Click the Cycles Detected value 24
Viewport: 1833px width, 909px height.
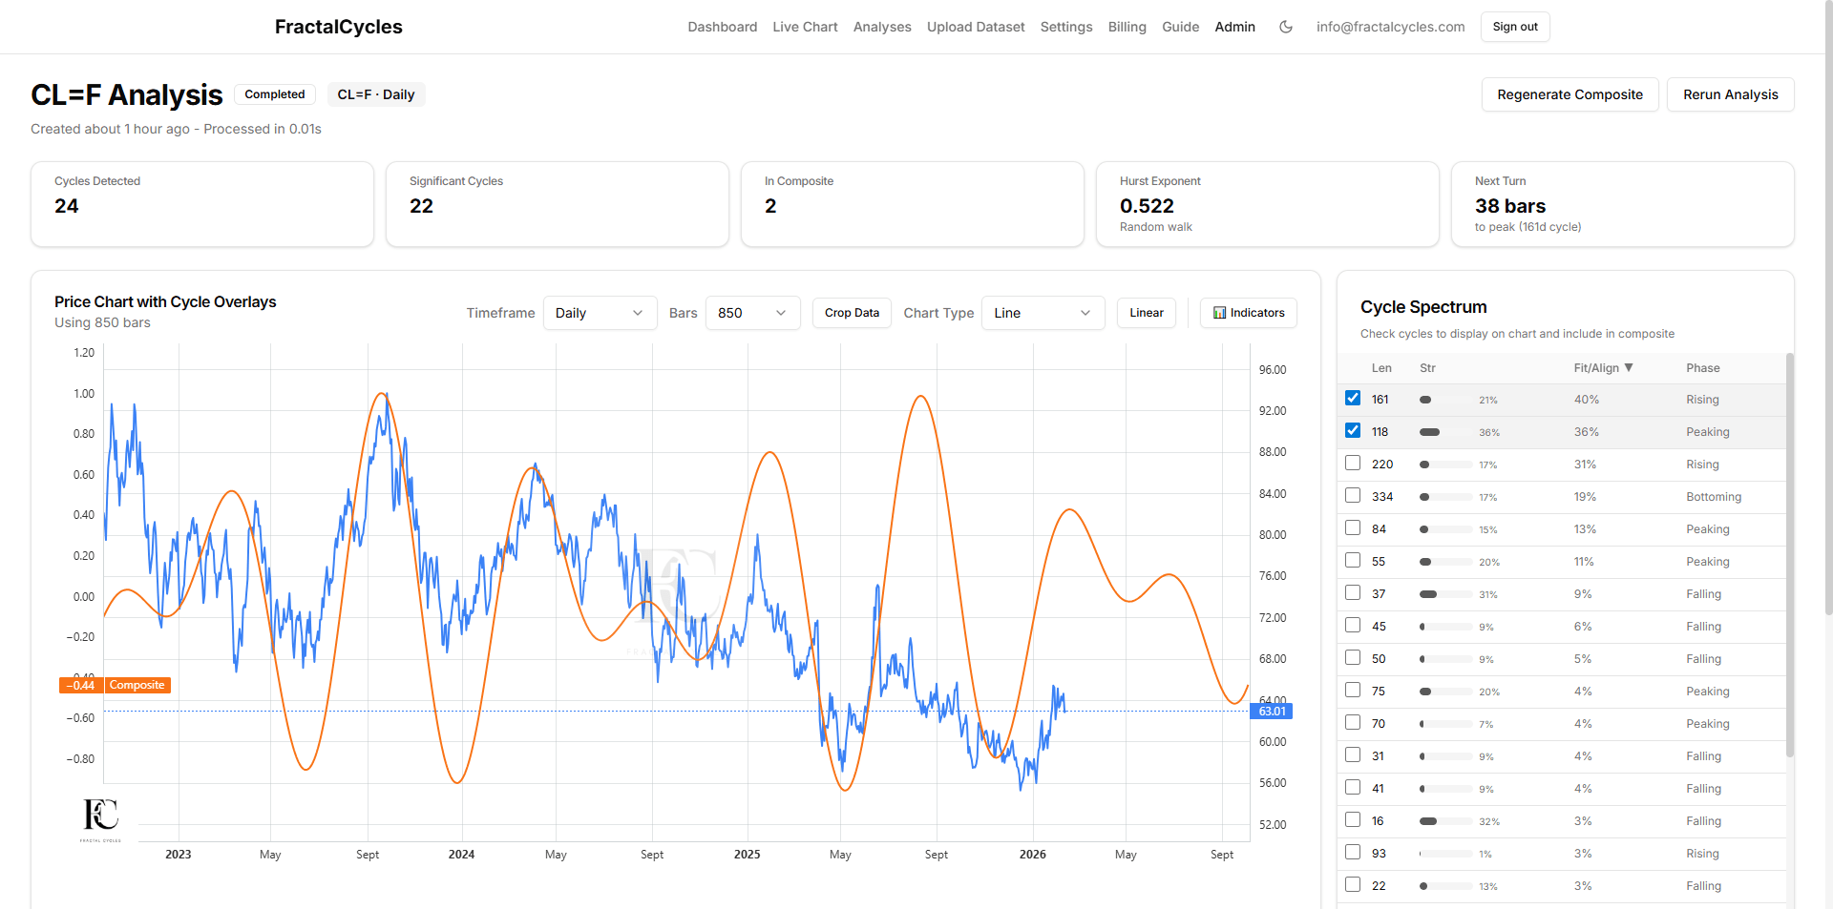pyautogui.click(x=66, y=206)
